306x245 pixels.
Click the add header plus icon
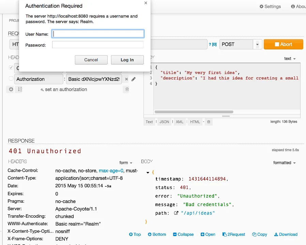pos(11,89)
